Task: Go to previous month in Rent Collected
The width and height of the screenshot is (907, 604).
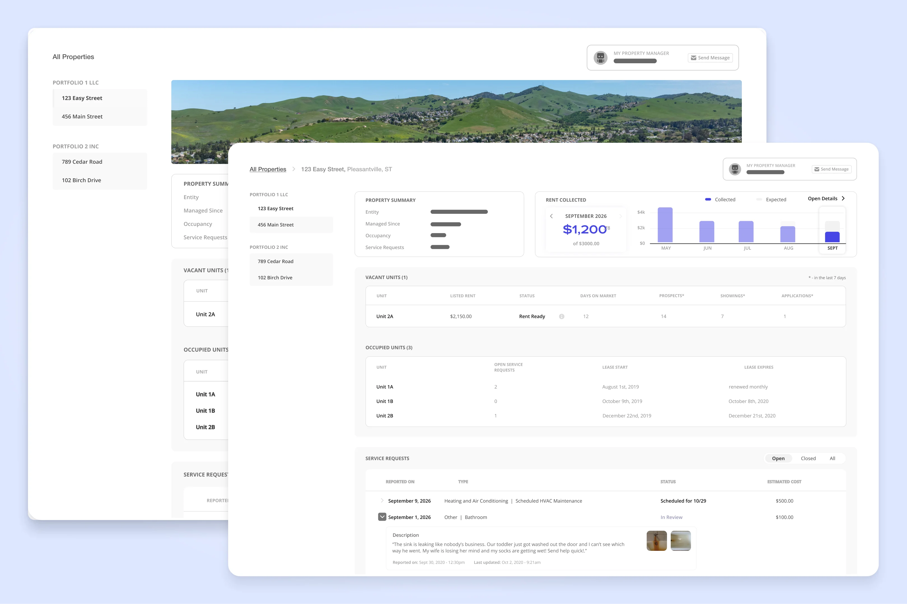Action: [551, 216]
